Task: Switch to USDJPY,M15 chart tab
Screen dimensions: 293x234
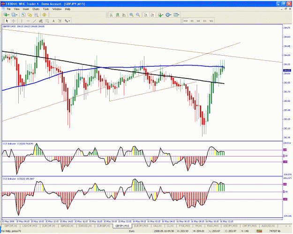Action: pos(230,226)
